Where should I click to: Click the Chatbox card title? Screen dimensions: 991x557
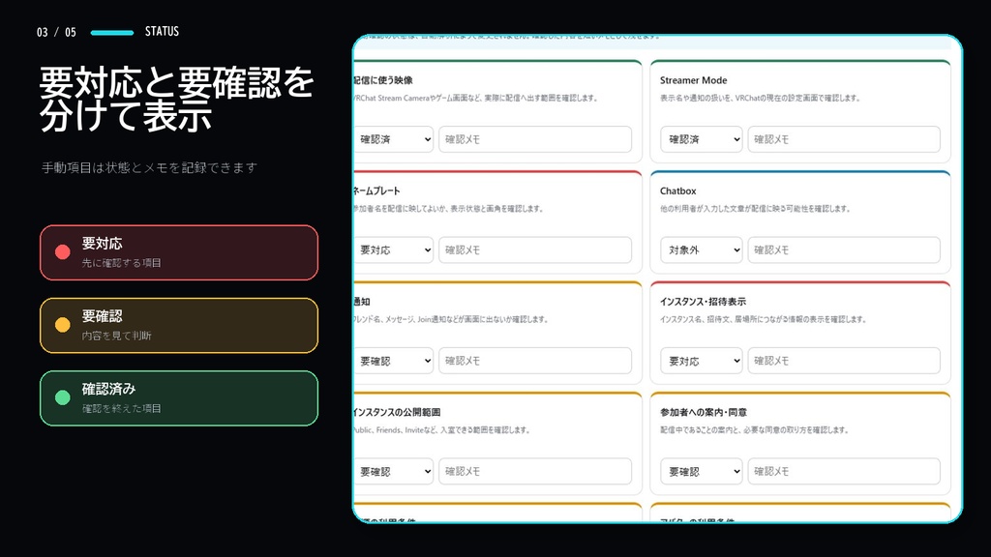point(678,191)
